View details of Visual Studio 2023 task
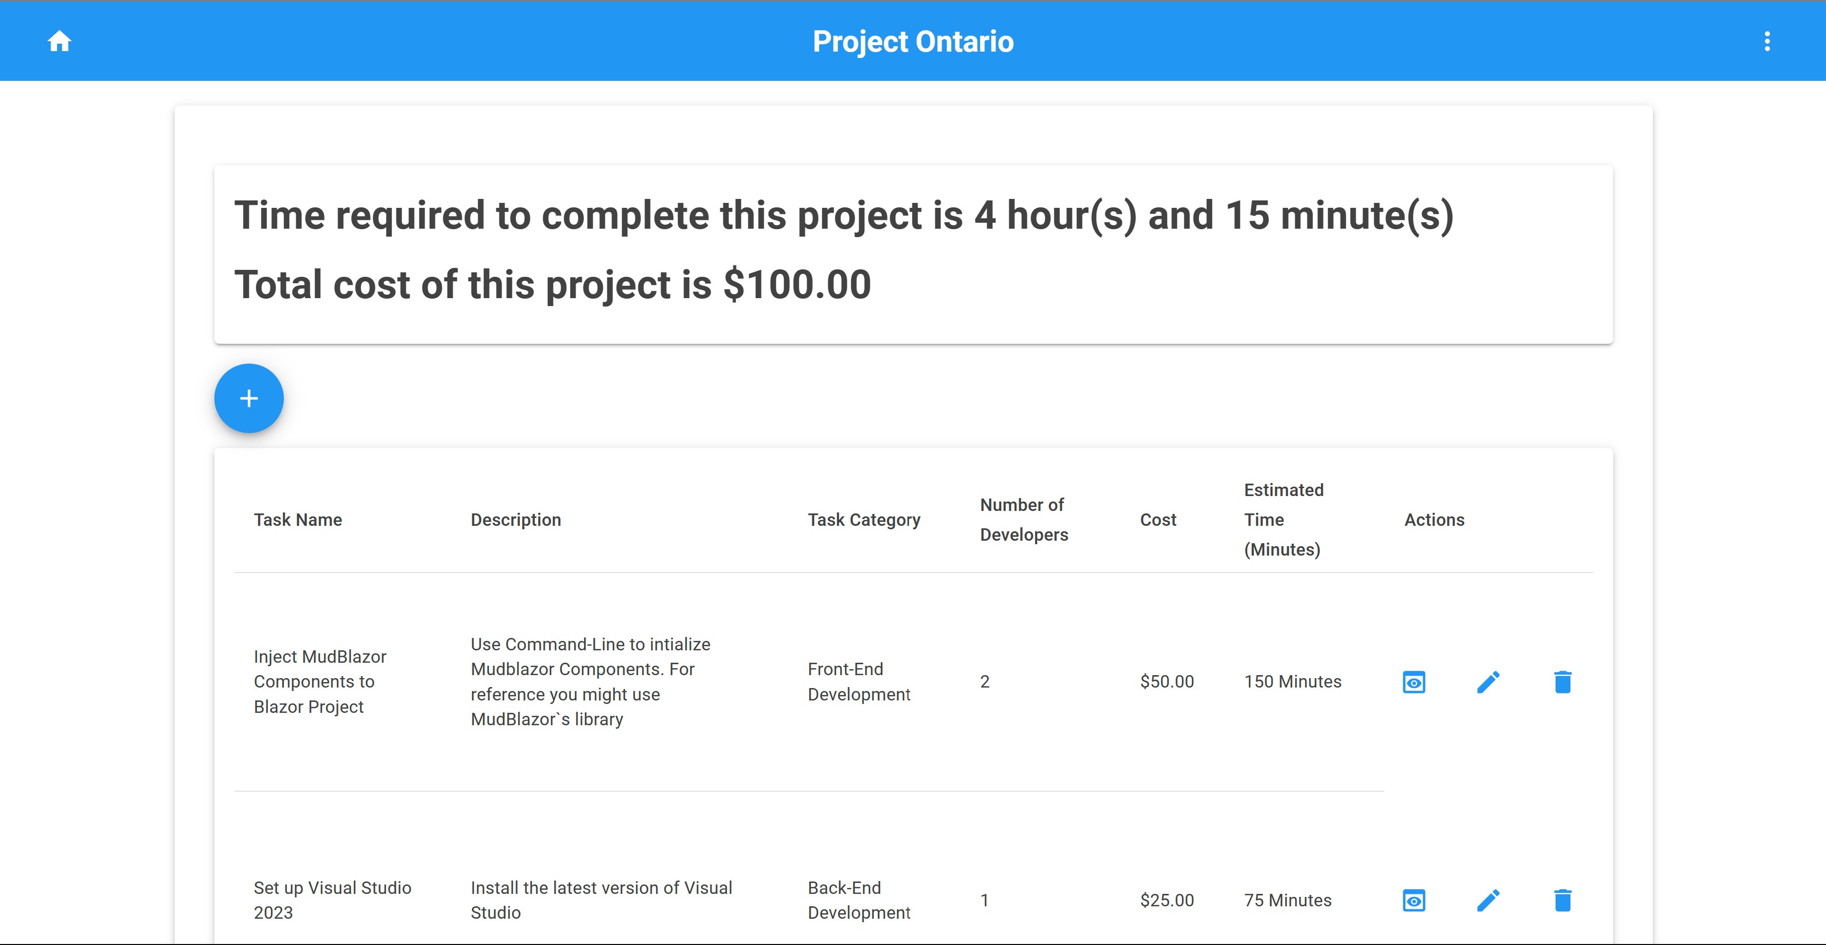This screenshot has height=945, width=1826. (x=1414, y=900)
